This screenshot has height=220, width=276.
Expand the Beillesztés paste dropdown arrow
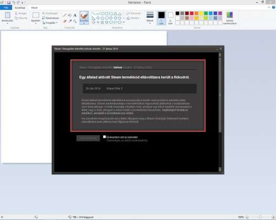(x=7, y=23)
